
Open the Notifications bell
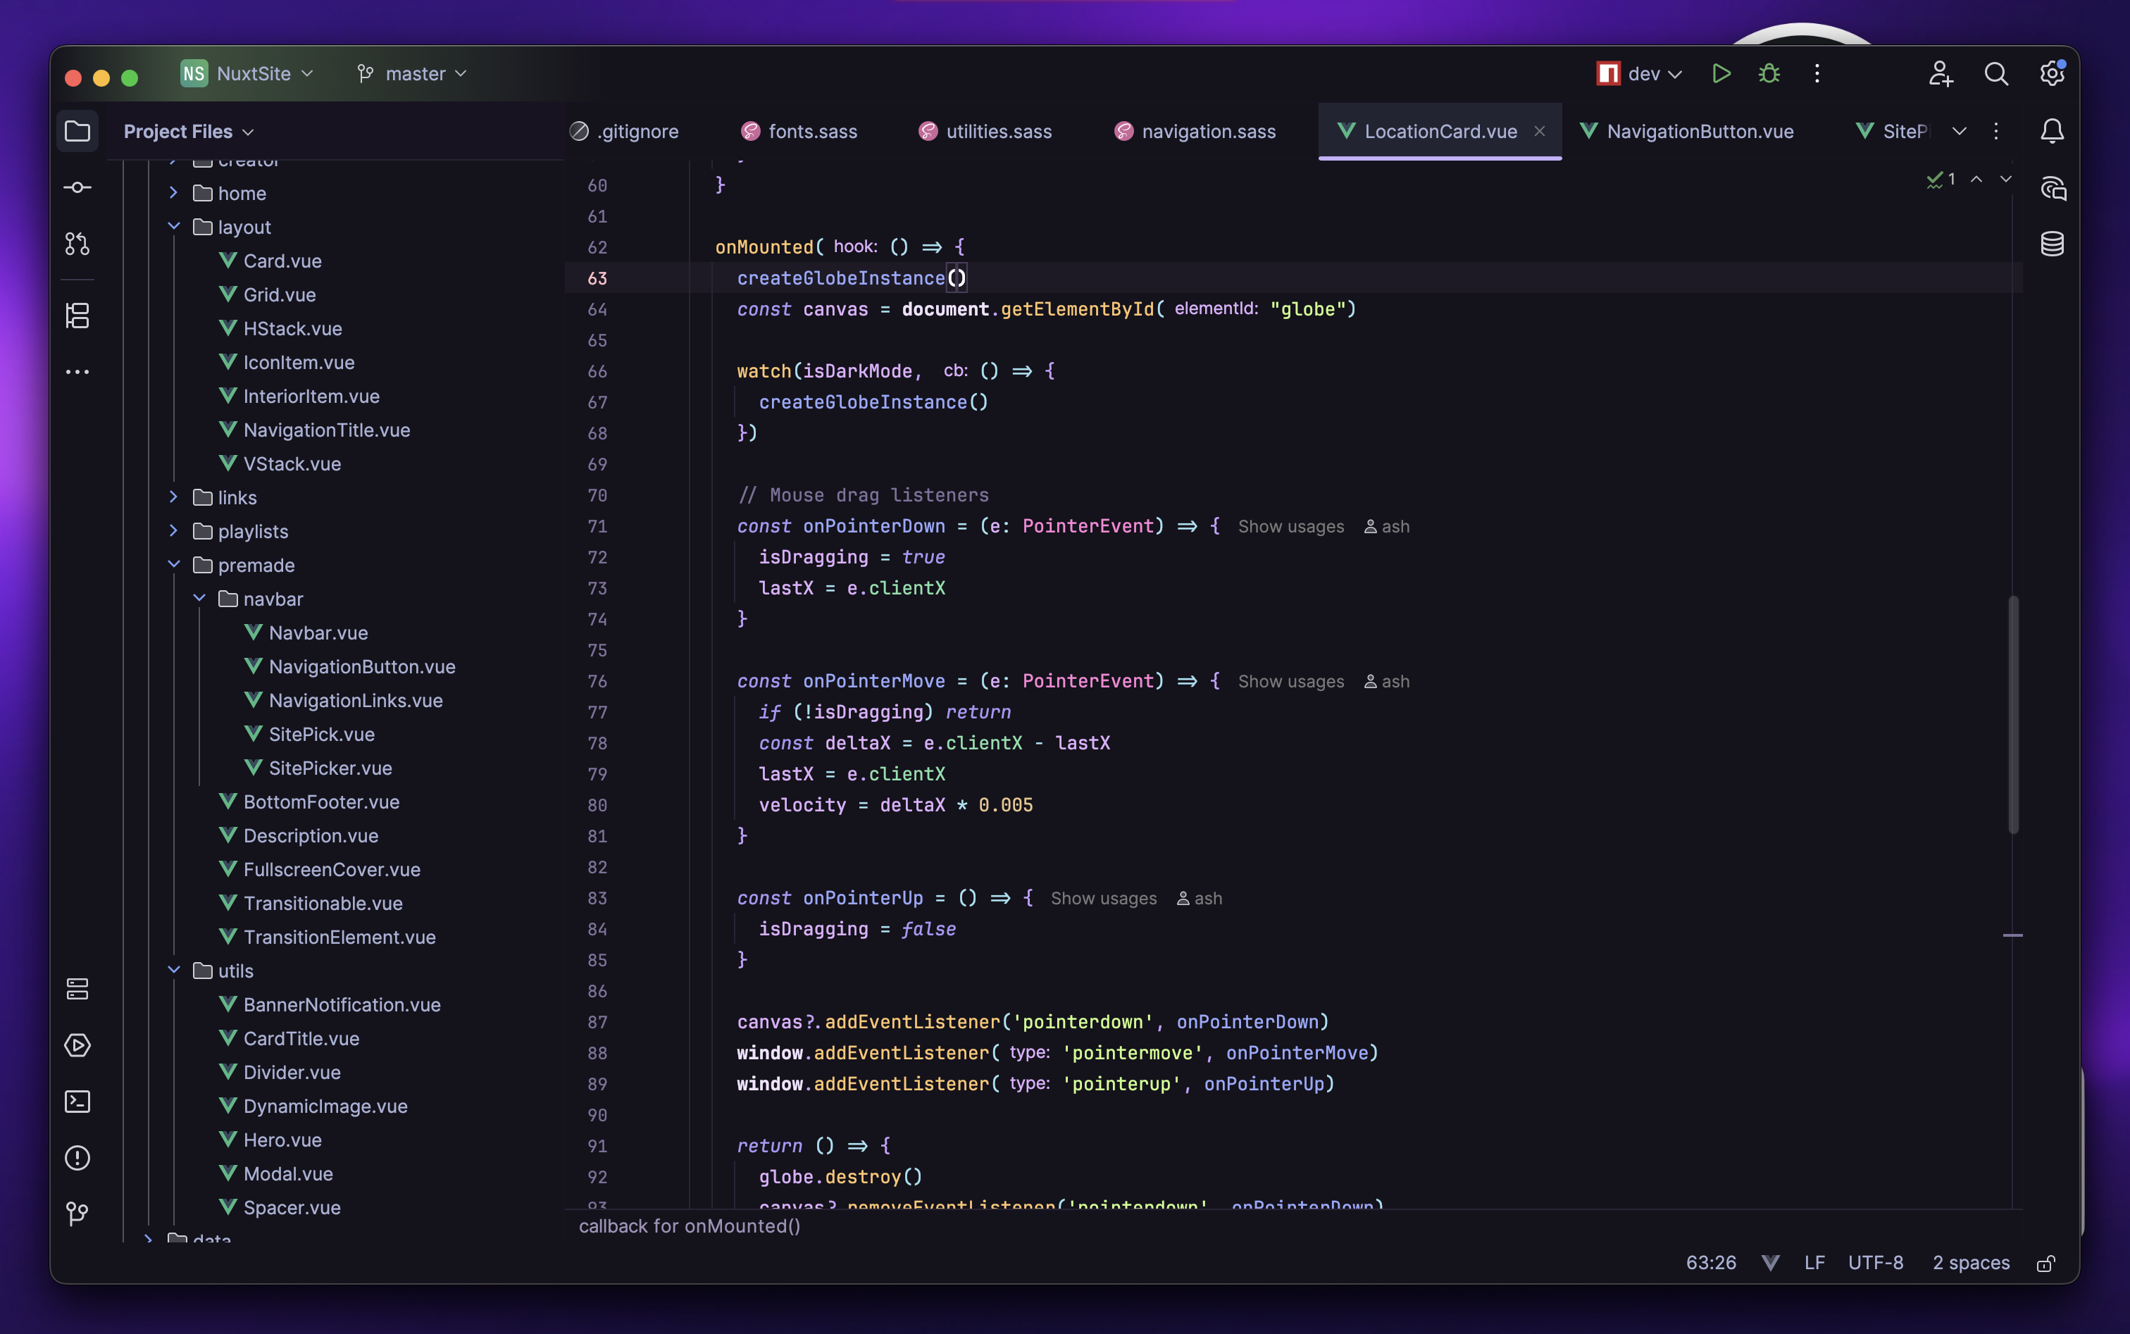2053,132
